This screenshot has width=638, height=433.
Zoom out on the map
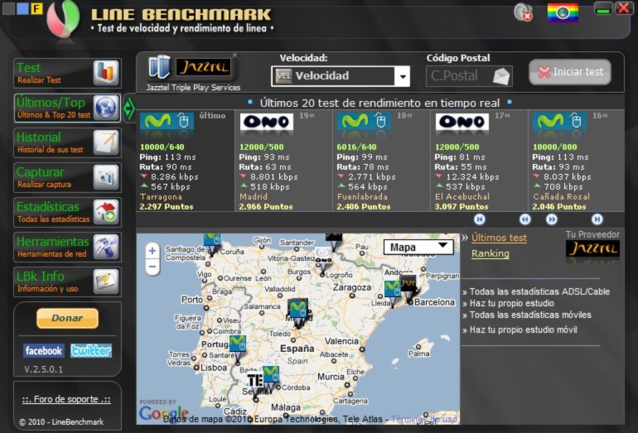tap(152, 267)
